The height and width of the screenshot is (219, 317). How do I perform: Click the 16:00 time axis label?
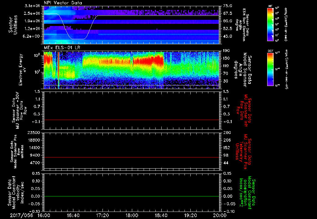[x=44, y=215]
